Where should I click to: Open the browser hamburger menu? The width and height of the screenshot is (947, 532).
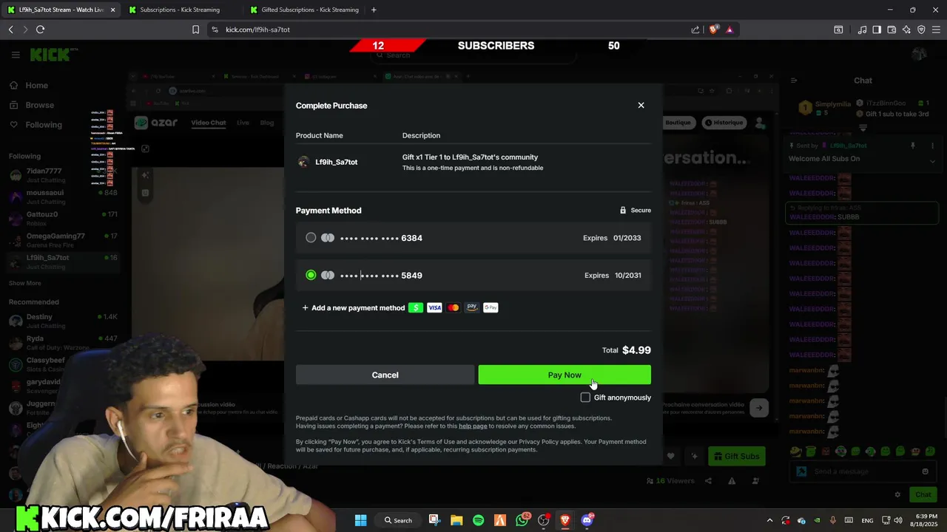click(936, 30)
